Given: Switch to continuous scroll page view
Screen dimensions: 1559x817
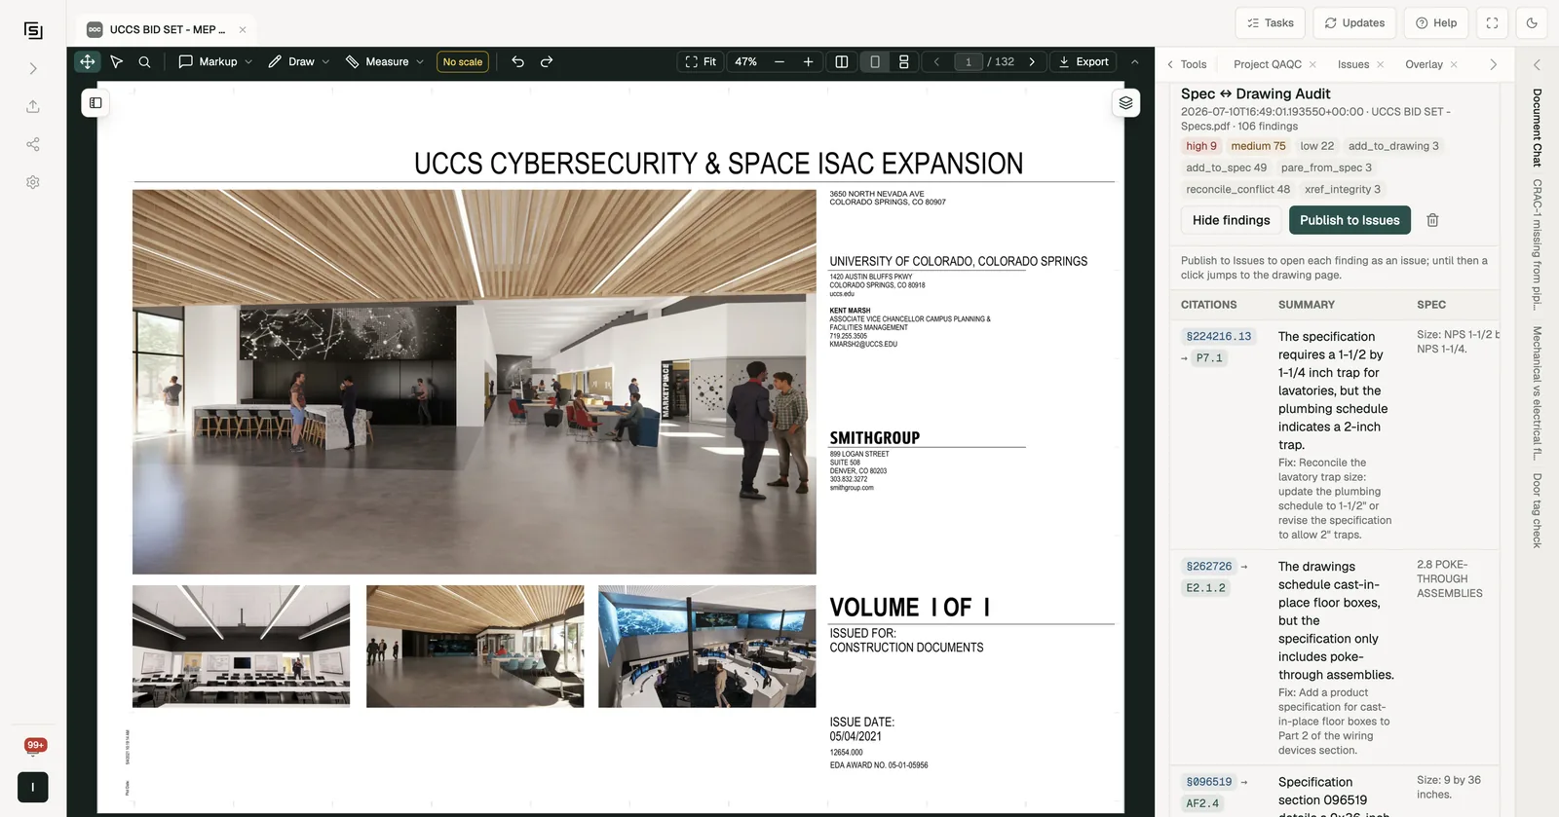Looking at the screenshot, I should point(904,61).
